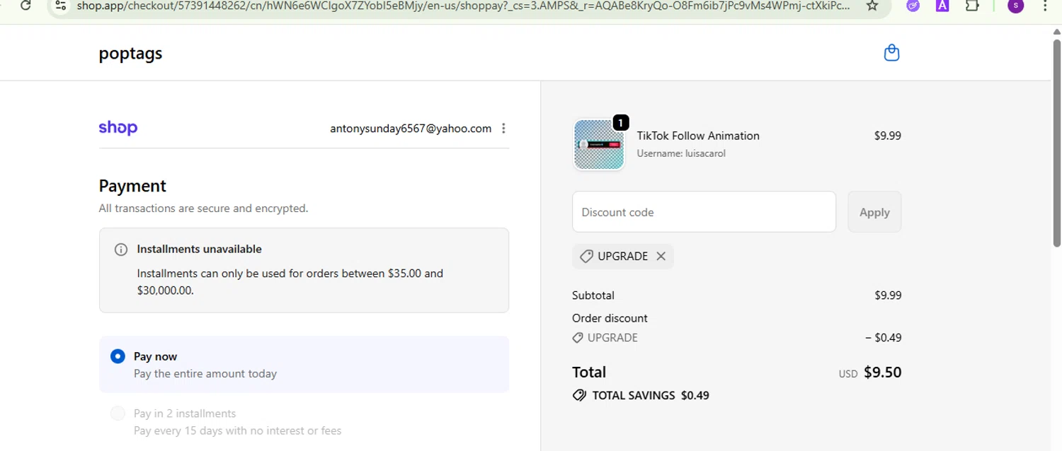Click the Username: luisacarol text

681,153
